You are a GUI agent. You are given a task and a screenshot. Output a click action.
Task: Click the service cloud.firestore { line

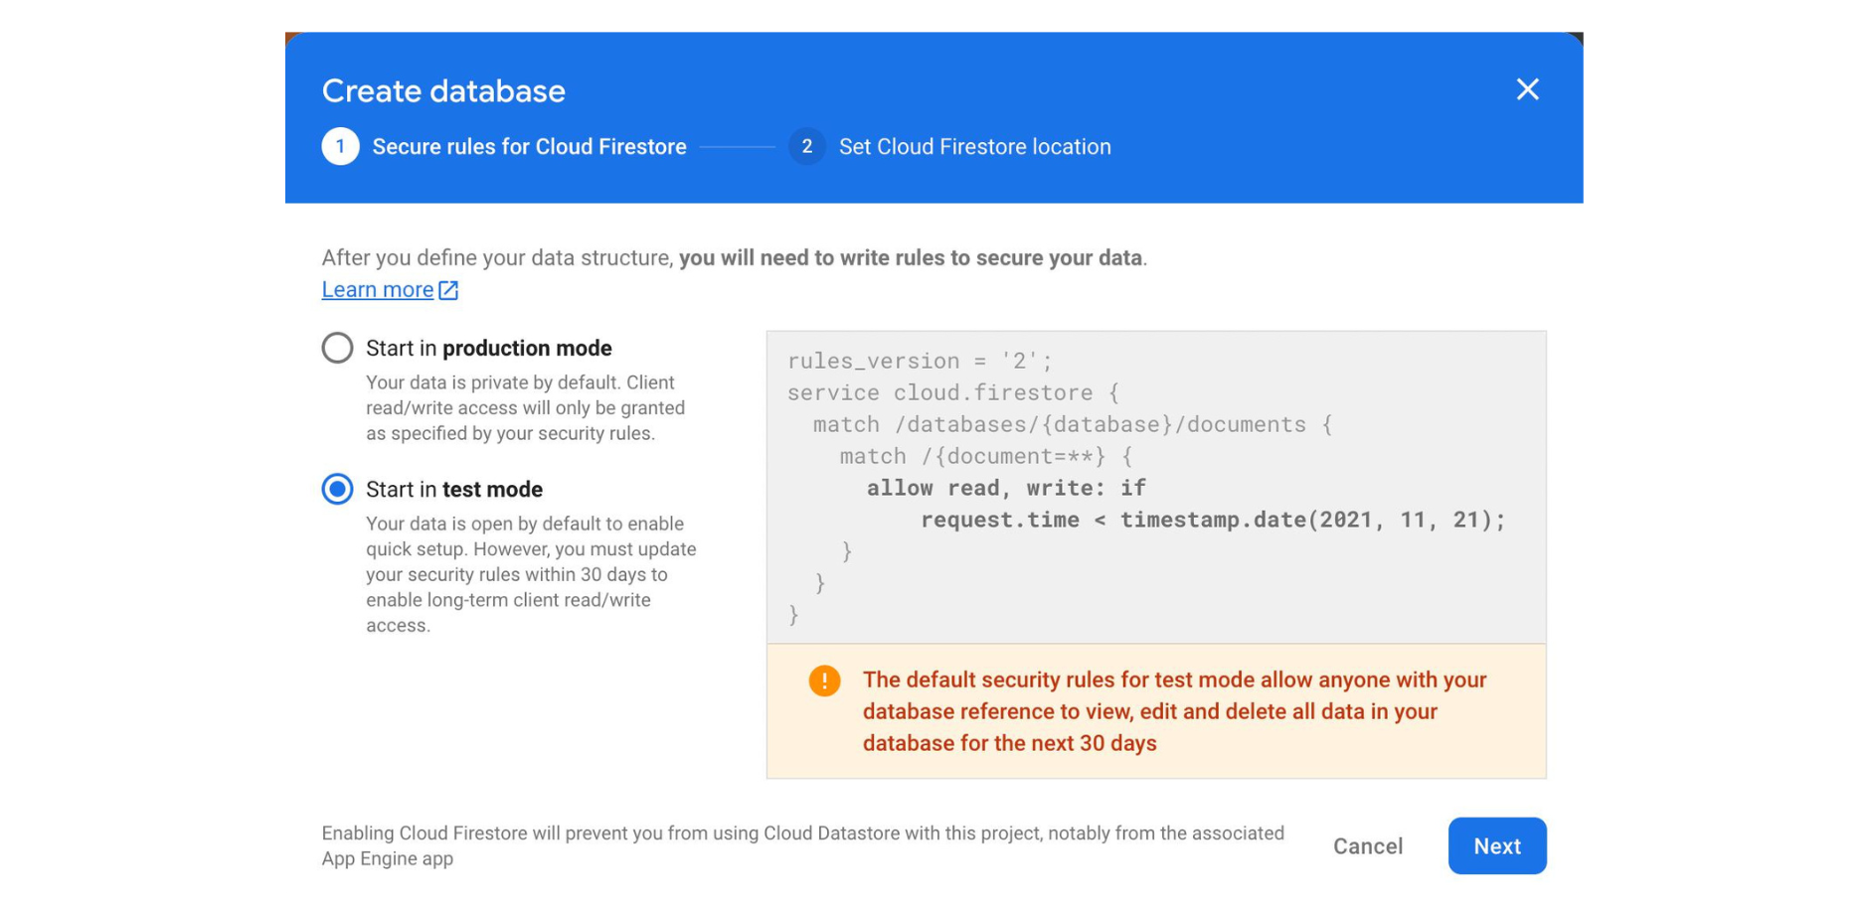coord(953,392)
